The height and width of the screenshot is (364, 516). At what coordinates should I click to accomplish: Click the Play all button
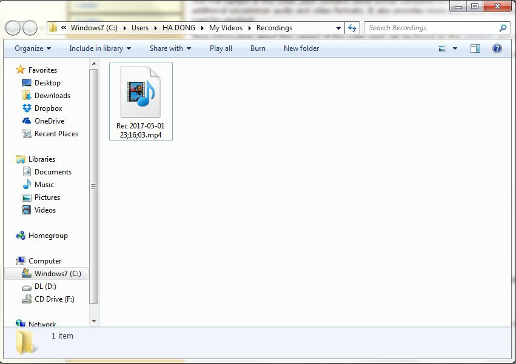[221, 48]
